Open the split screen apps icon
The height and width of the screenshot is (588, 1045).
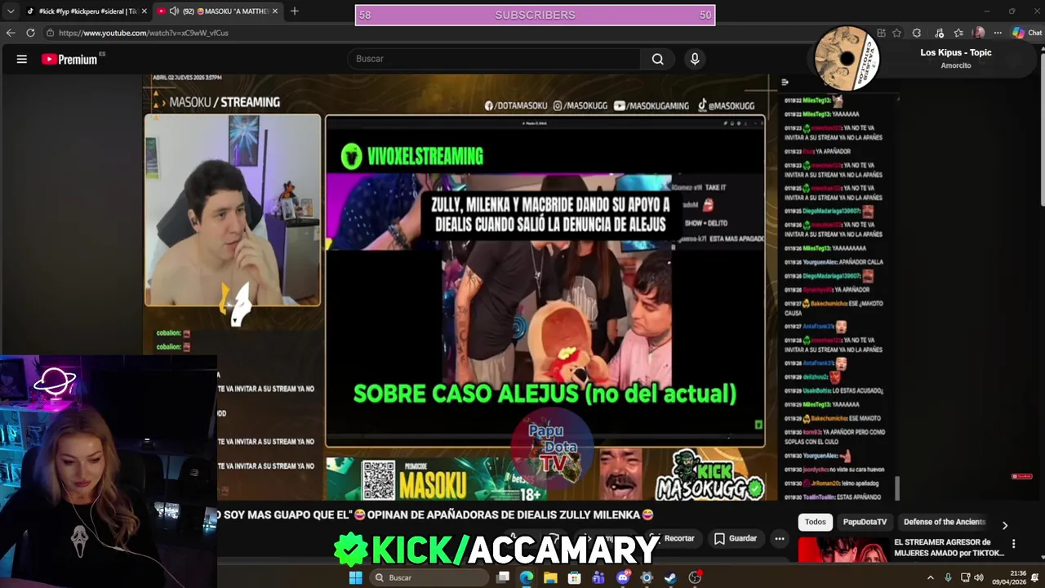pos(881,33)
